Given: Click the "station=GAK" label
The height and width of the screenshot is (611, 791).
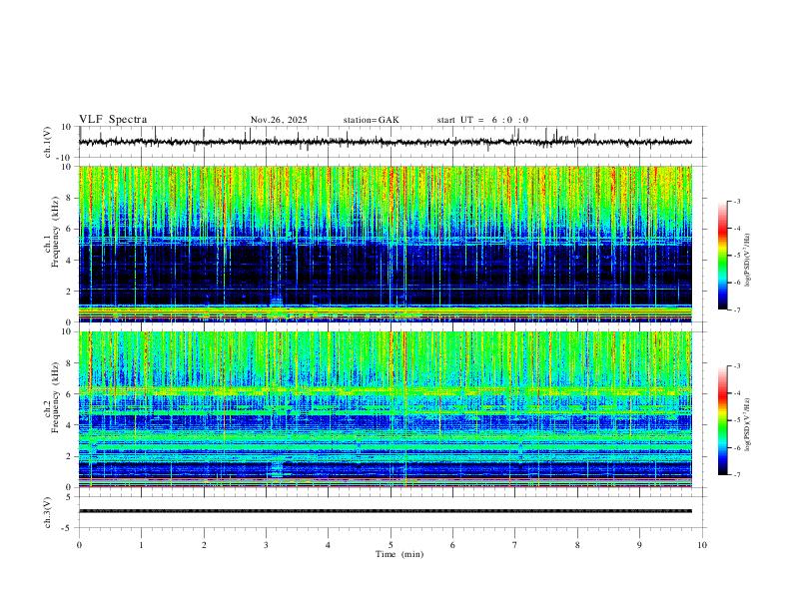Looking at the screenshot, I should pyautogui.click(x=372, y=120).
